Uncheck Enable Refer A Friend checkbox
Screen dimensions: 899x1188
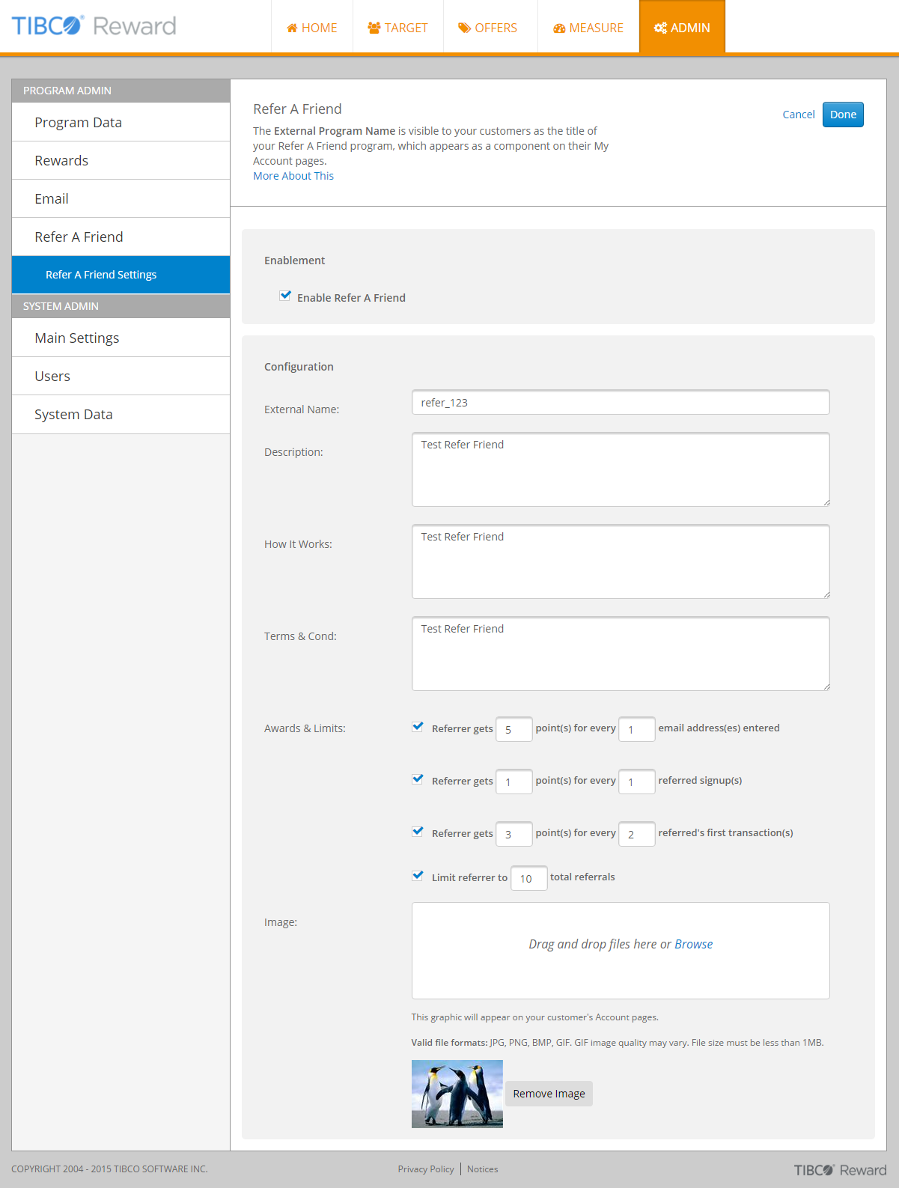(285, 296)
